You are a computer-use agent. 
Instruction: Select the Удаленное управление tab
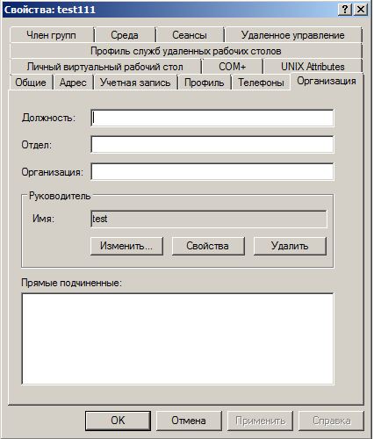293,35
